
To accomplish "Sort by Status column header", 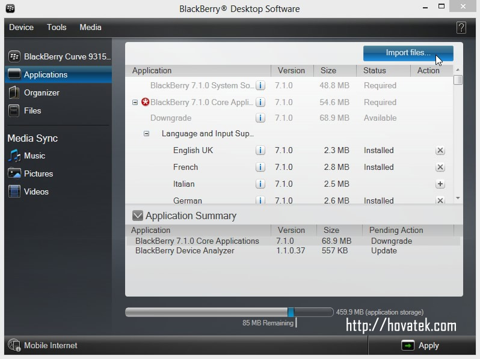I will (x=383, y=71).
